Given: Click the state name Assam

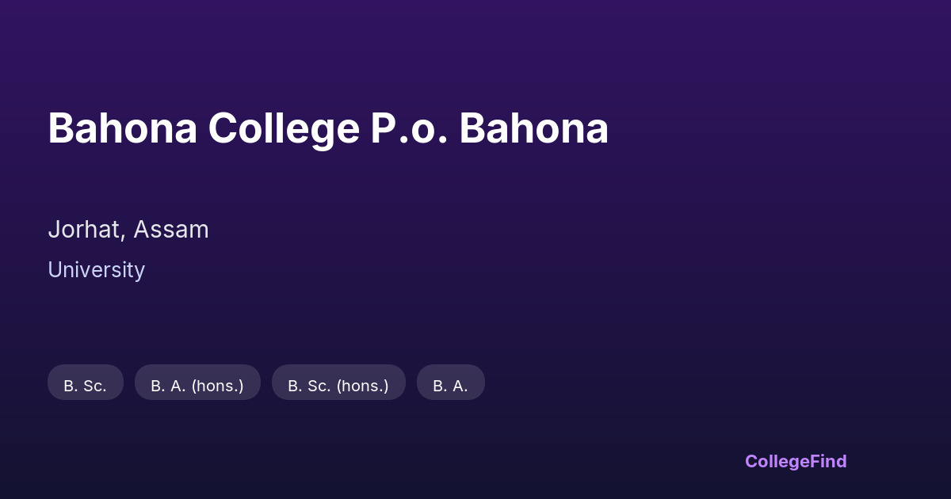Looking at the screenshot, I should pos(171,230).
